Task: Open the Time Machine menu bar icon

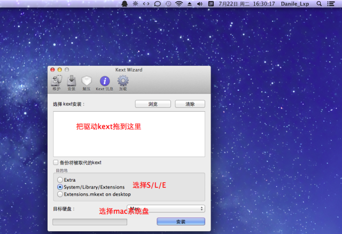Action: [168, 4]
